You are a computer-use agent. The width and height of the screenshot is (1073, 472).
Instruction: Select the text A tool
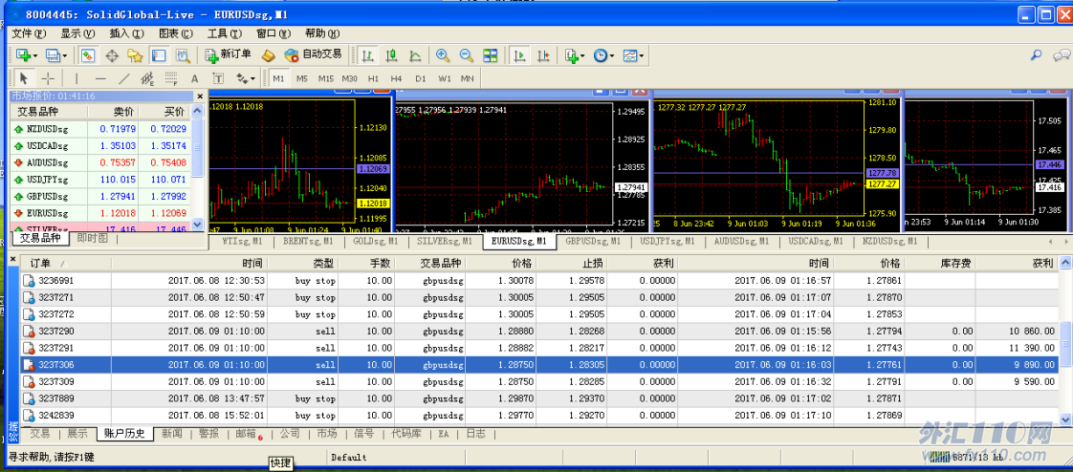(194, 78)
